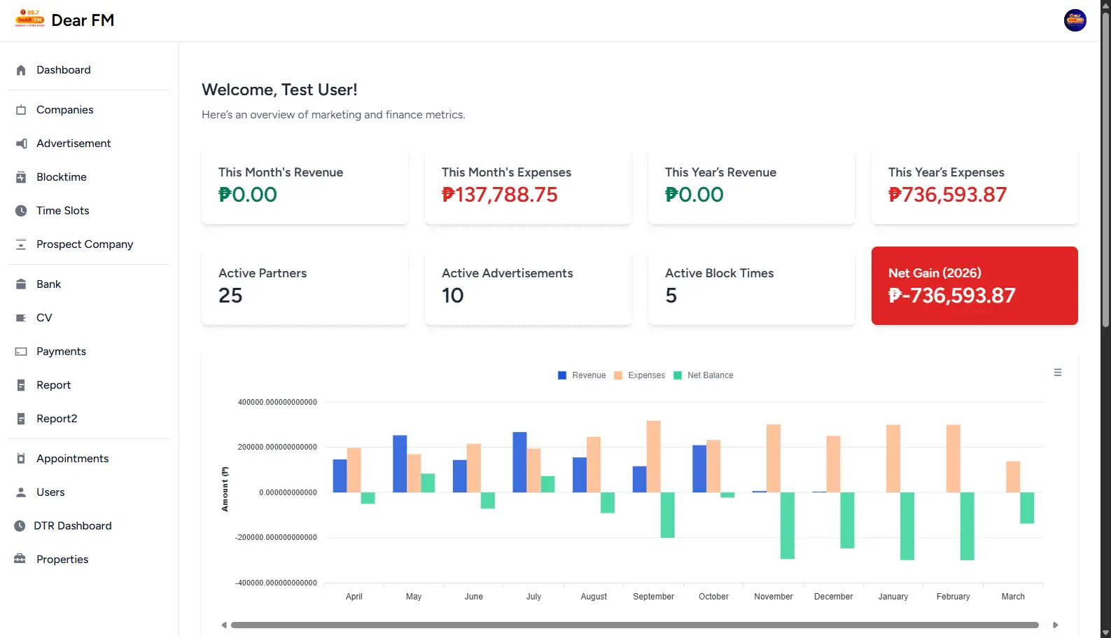Open the Report2 link
1111x638 pixels.
click(x=57, y=419)
